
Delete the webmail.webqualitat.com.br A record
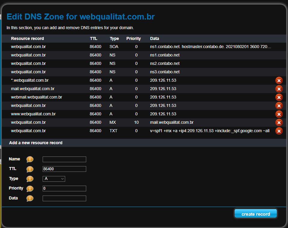(279, 97)
